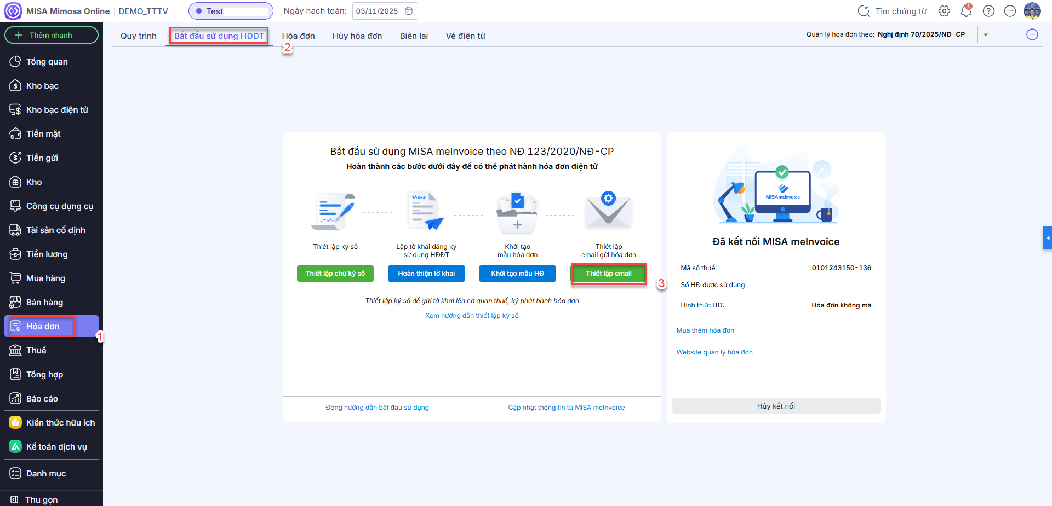Switch to the Biên lai tab
The image size is (1052, 506).
(x=414, y=36)
